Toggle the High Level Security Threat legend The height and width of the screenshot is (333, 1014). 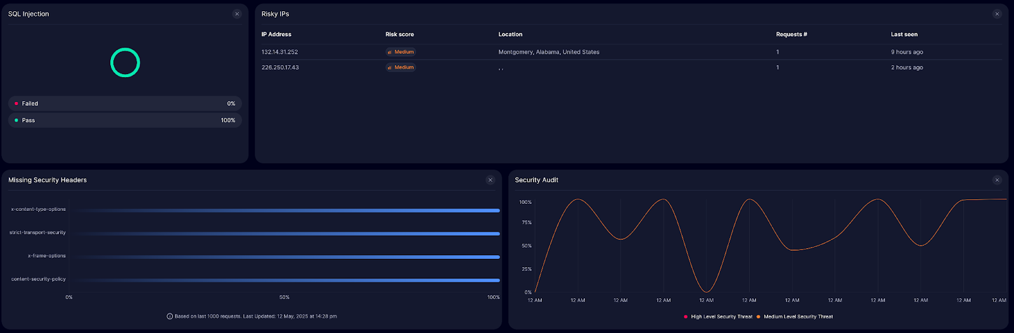tap(718, 317)
